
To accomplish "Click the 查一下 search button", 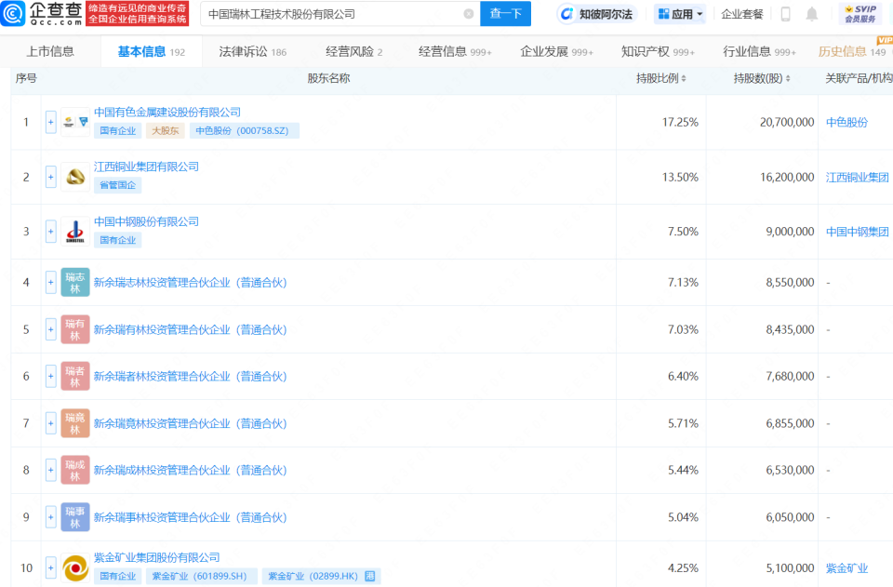I will click(506, 14).
